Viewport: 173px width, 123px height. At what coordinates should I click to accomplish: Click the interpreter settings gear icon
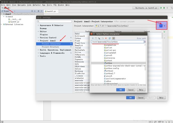pos(164,26)
